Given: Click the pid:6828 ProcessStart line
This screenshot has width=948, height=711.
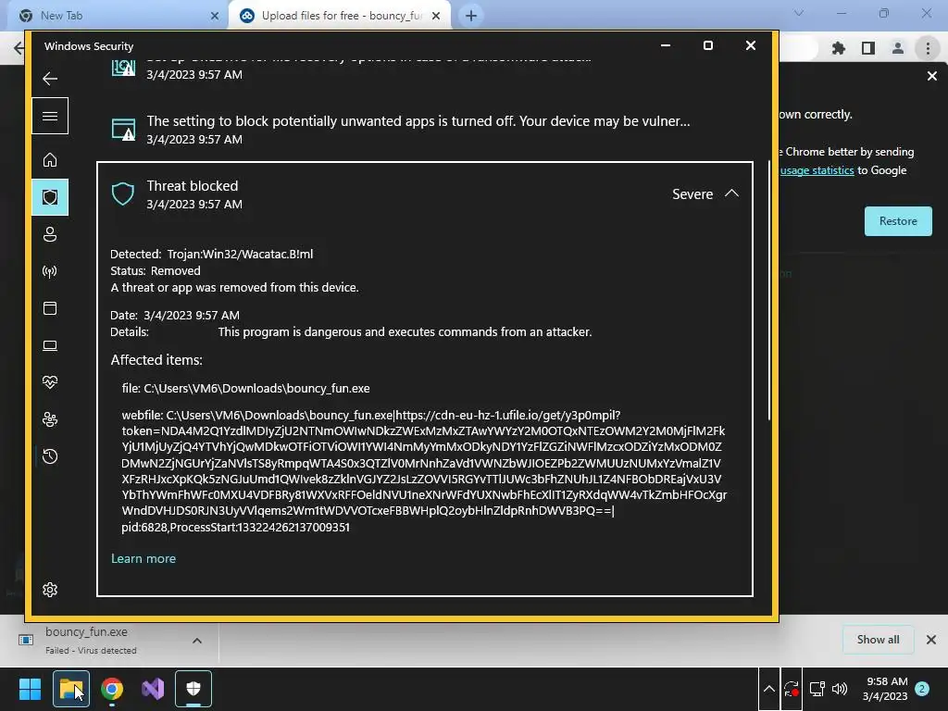Looking at the screenshot, I should 236,527.
